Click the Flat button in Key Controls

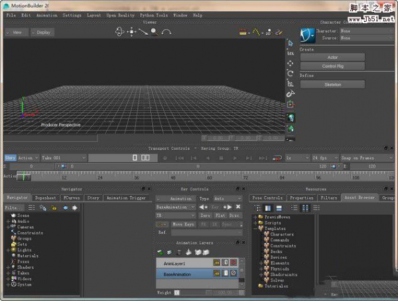tap(220, 215)
